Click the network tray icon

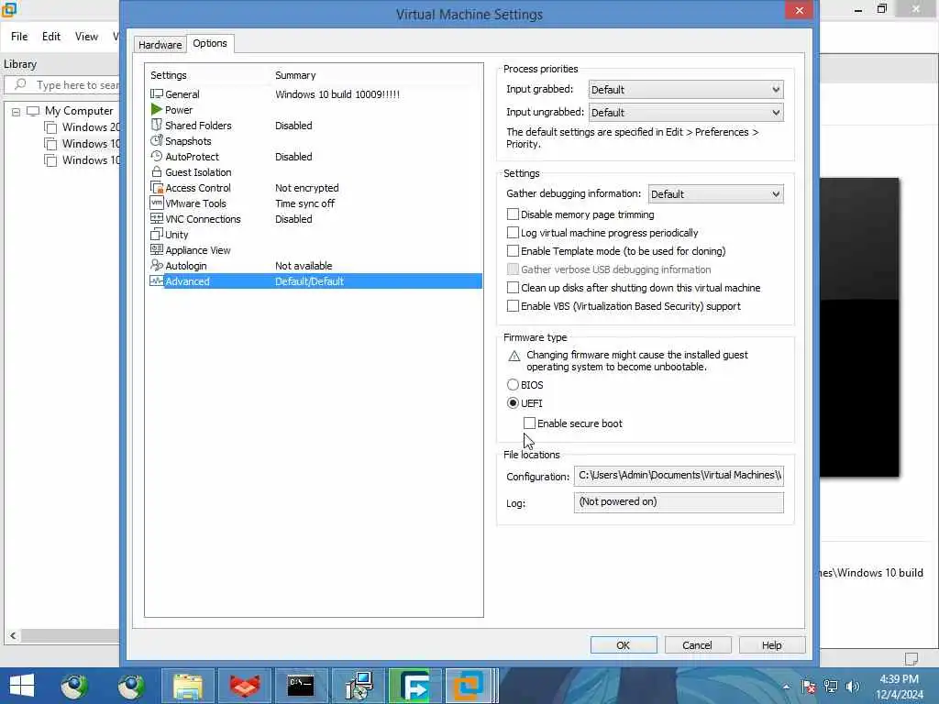point(831,687)
